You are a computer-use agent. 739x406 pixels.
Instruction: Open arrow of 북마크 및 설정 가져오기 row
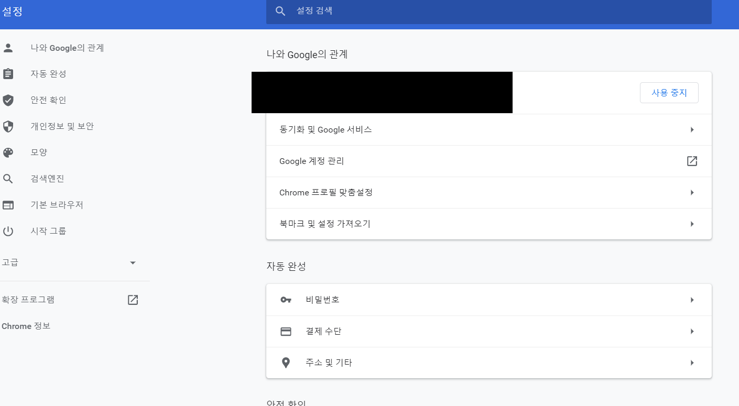(692, 224)
